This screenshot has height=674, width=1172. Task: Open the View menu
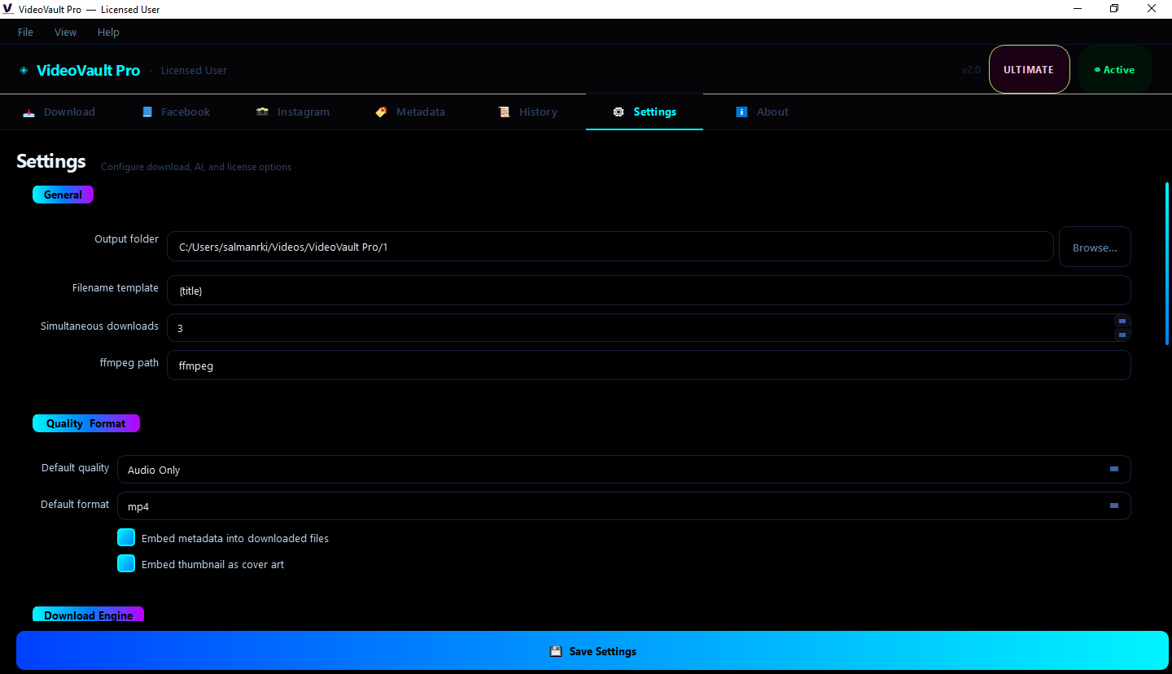pyautogui.click(x=65, y=33)
